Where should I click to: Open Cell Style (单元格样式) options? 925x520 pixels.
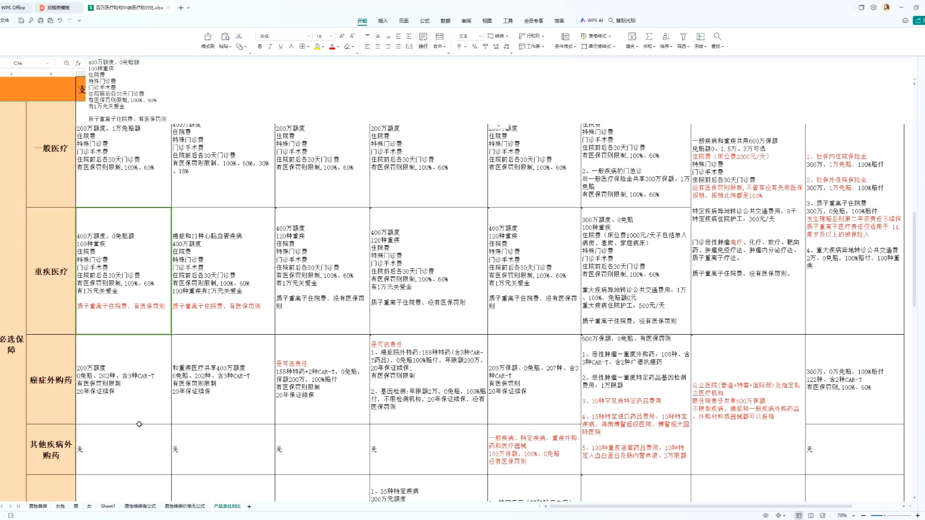coord(598,46)
